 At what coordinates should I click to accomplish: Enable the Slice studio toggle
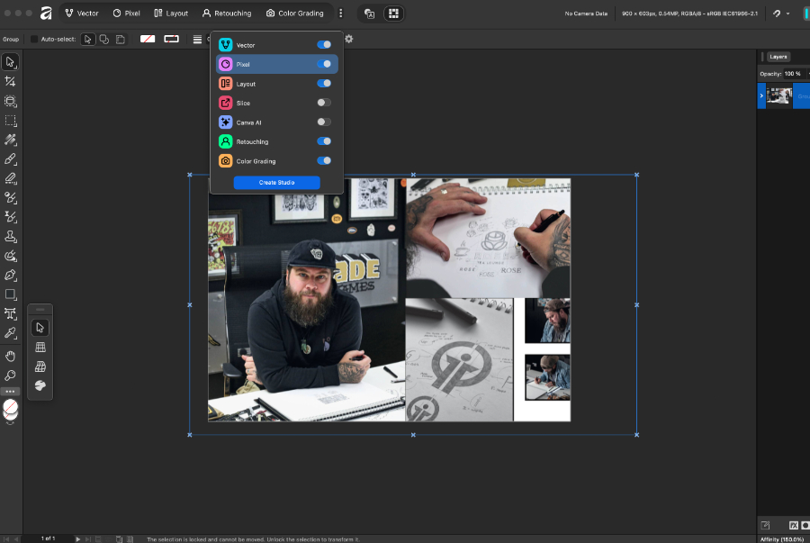click(323, 103)
